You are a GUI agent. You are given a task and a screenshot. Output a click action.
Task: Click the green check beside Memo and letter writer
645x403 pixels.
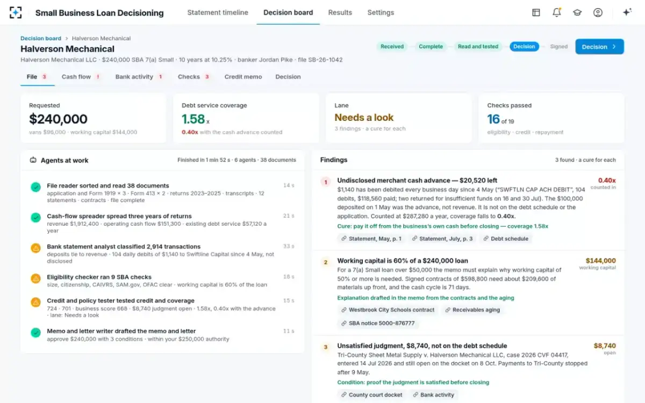pyautogui.click(x=35, y=333)
